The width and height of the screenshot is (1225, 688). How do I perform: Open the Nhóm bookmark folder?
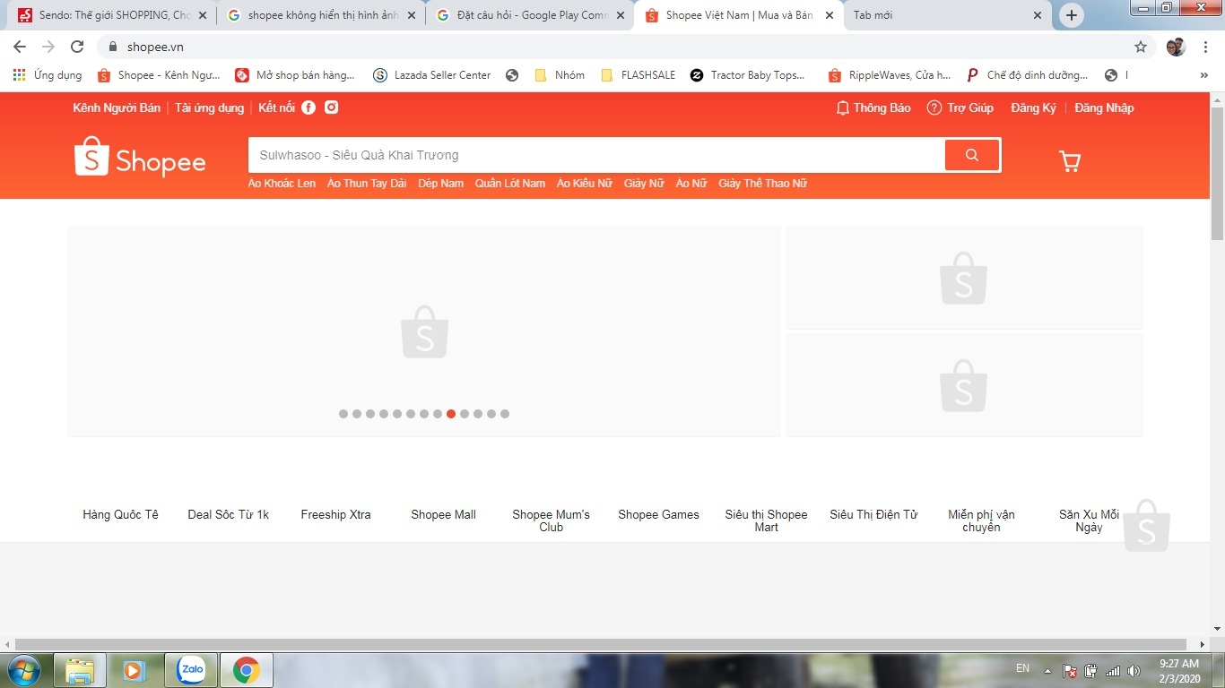(560, 75)
